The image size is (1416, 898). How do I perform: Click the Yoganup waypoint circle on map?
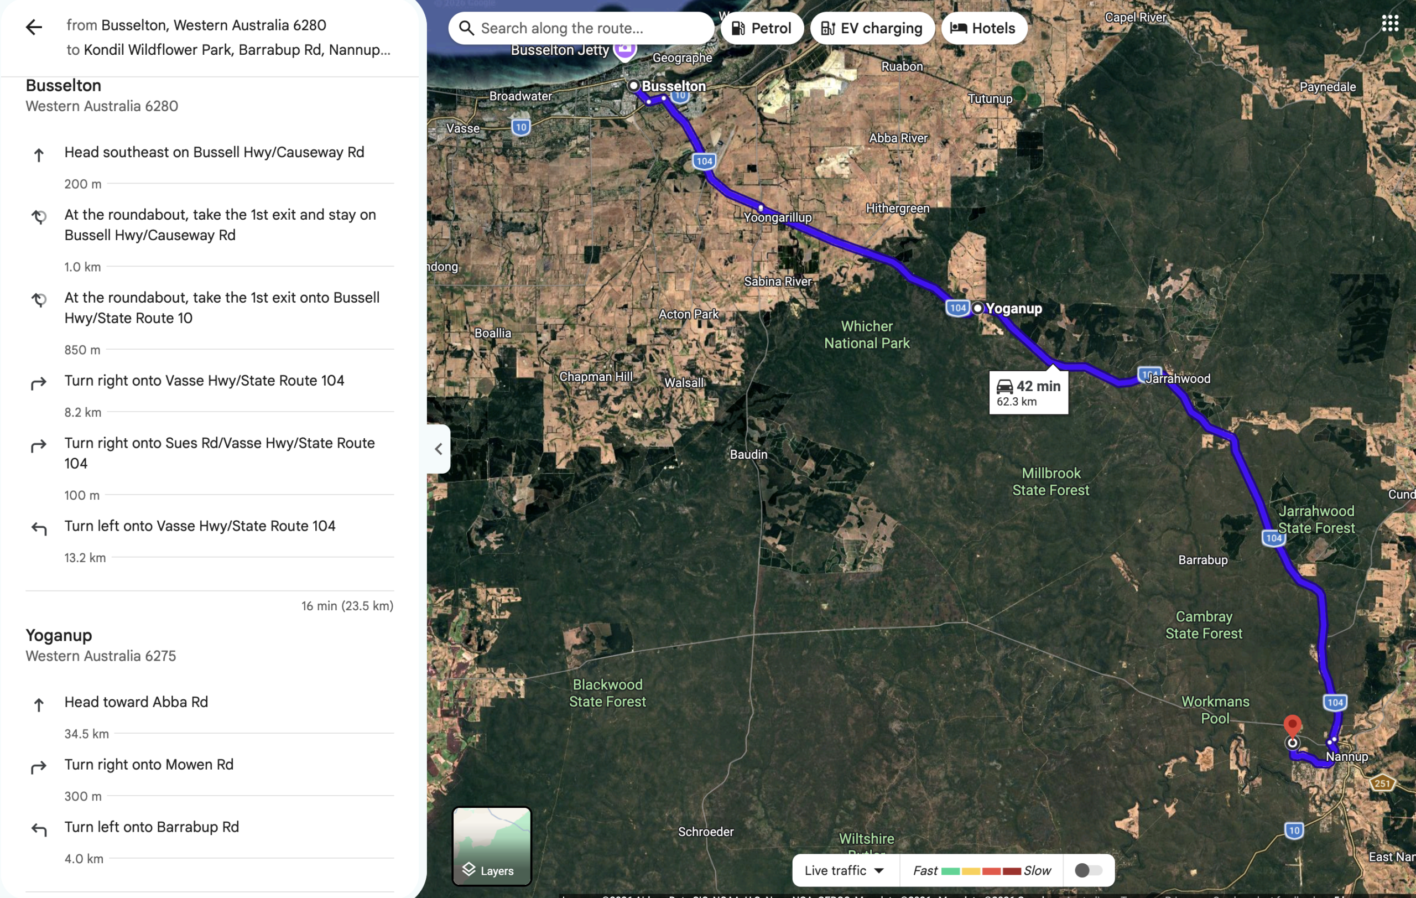click(x=977, y=308)
